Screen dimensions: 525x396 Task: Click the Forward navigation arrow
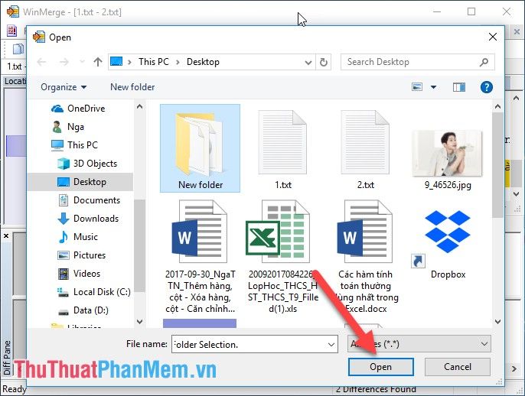64,62
